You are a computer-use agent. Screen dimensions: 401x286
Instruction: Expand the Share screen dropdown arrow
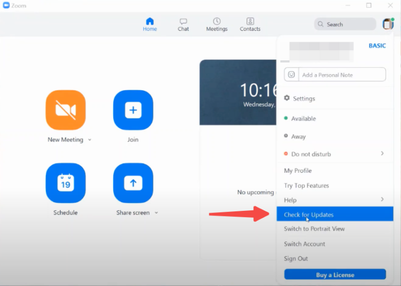pos(156,212)
